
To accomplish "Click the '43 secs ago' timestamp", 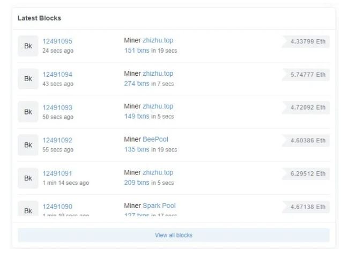I will 58,84.
